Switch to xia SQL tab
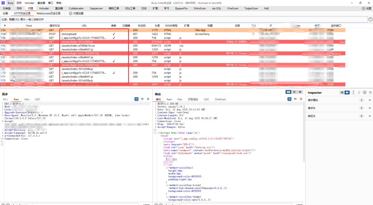This screenshot has width=373, height=205. (217, 8)
